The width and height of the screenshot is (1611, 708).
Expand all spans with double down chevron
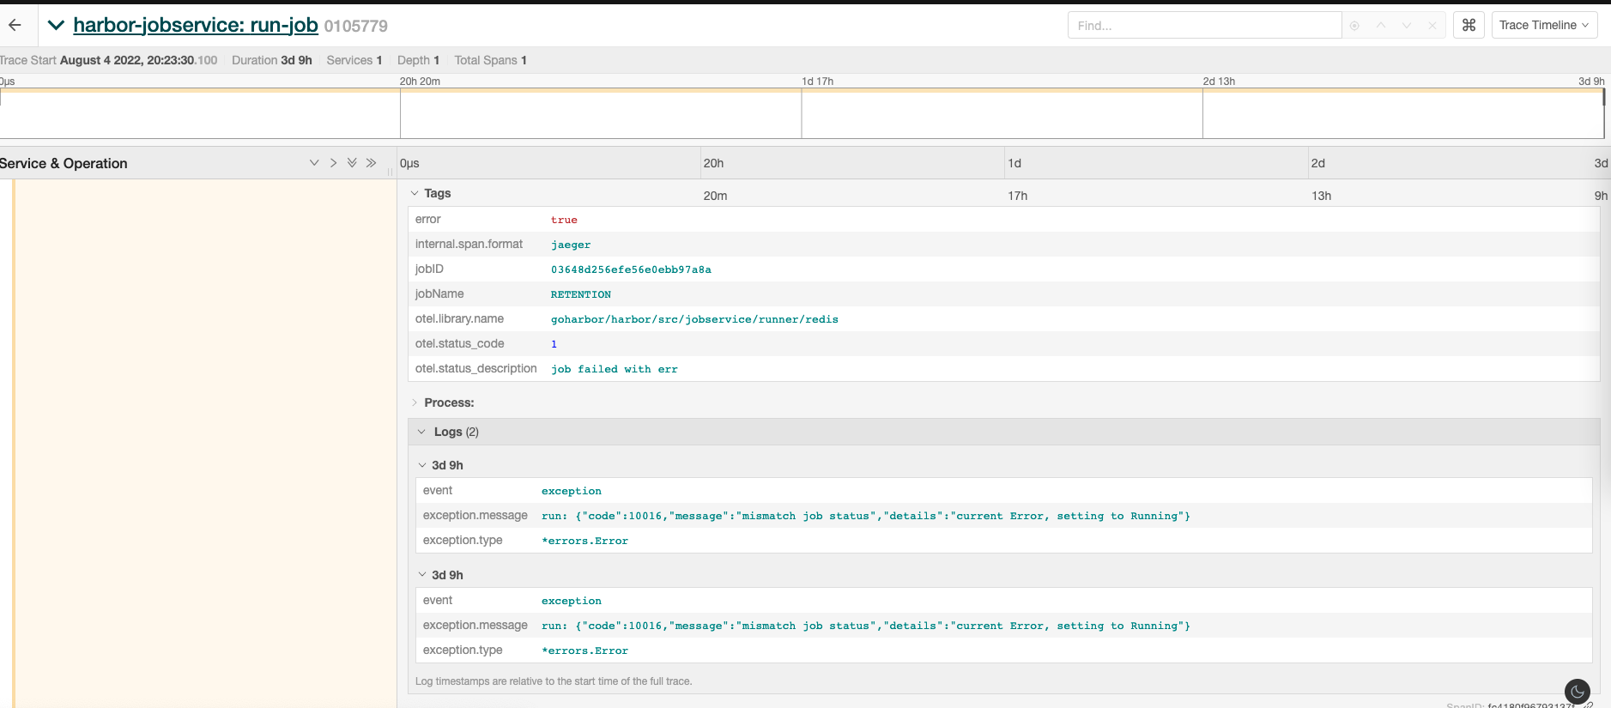pyautogui.click(x=352, y=163)
